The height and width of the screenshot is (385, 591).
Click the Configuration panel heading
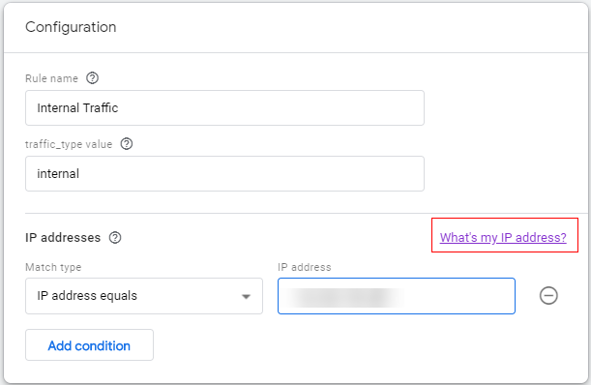71,27
